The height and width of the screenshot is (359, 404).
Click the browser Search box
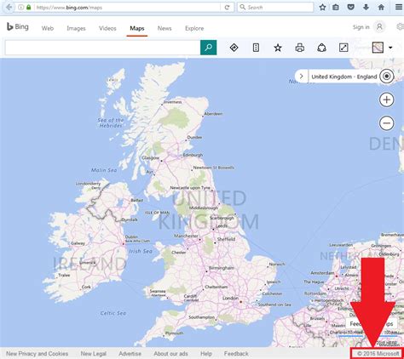(x=275, y=8)
